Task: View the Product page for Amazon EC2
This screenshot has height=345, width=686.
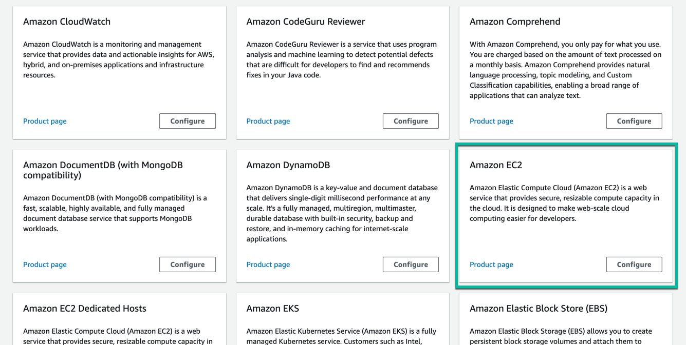Action: 491,265
